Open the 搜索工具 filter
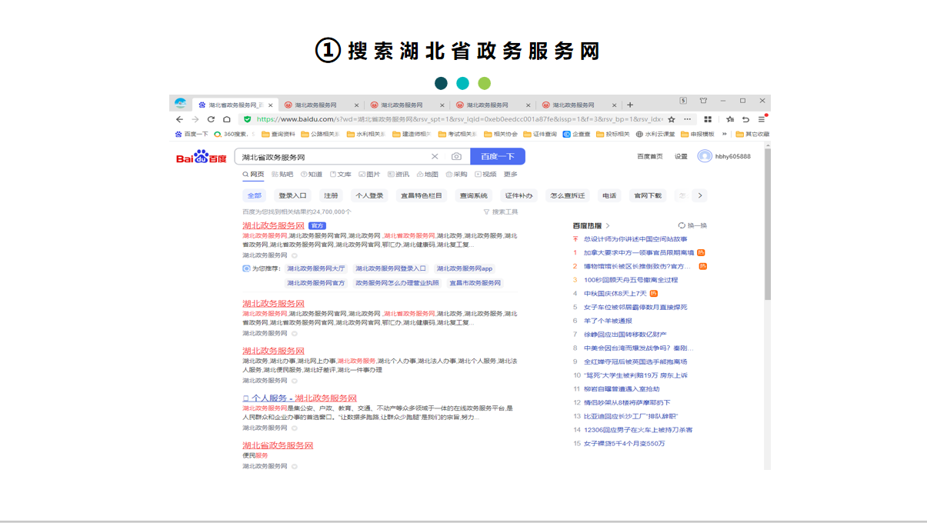The height and width of the screenshot is (523, 927). [x=501, y=212]
